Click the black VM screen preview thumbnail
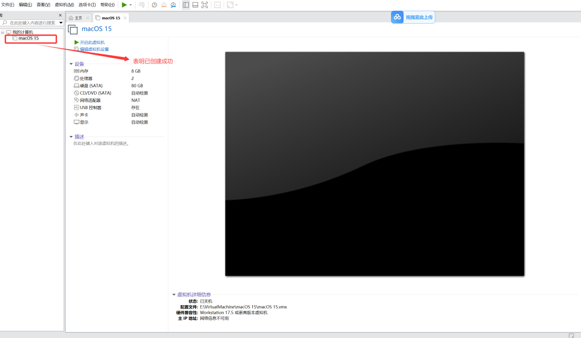Viewport: 581px width, 338px height. [374, 164]
